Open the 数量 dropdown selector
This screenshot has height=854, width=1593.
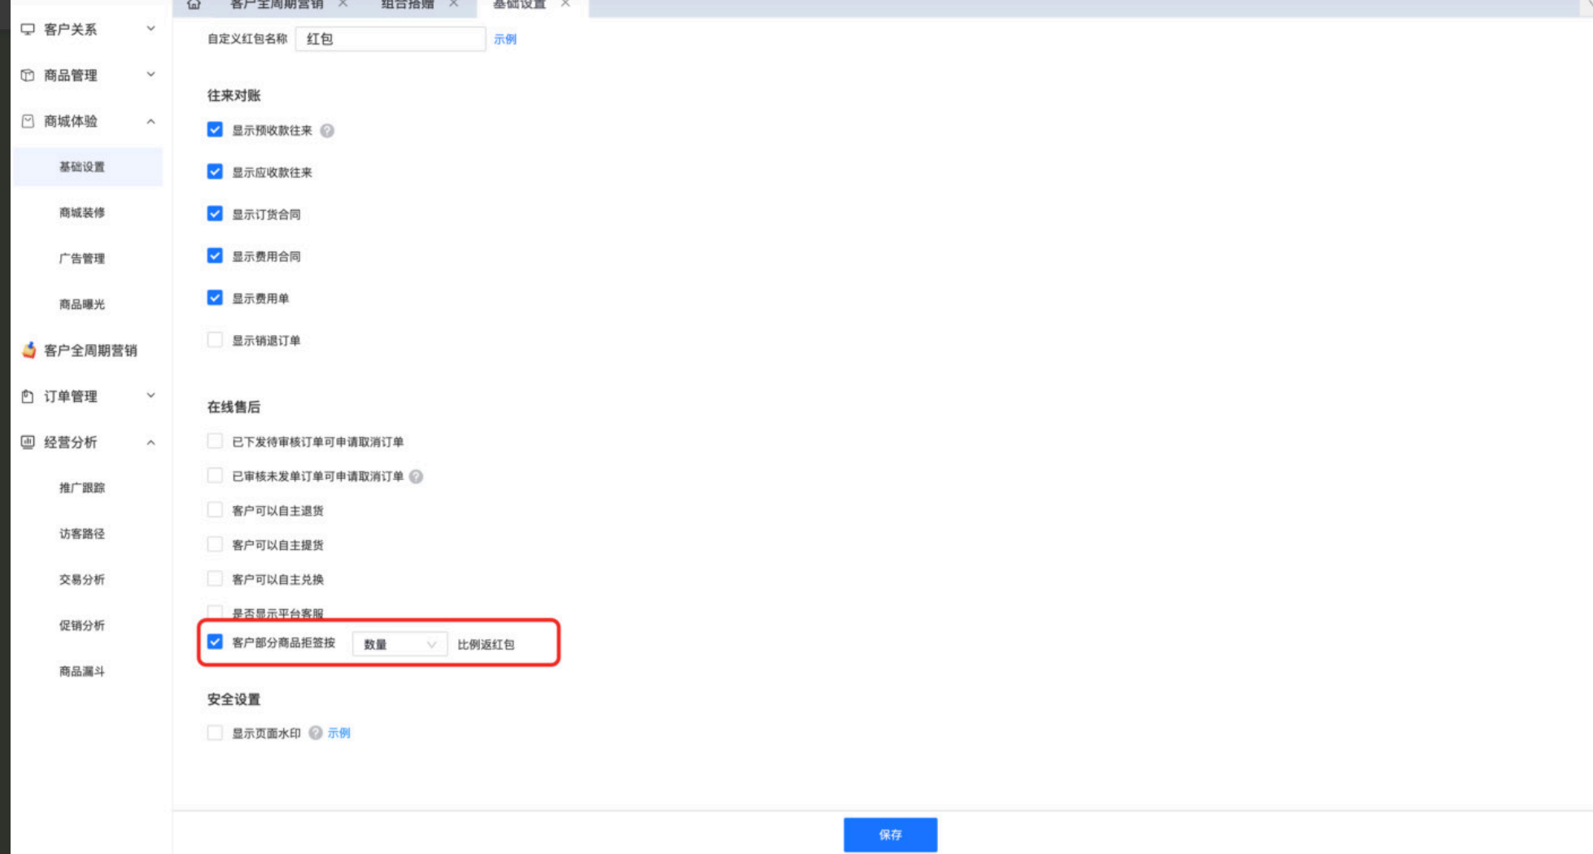tap(399, 644)
